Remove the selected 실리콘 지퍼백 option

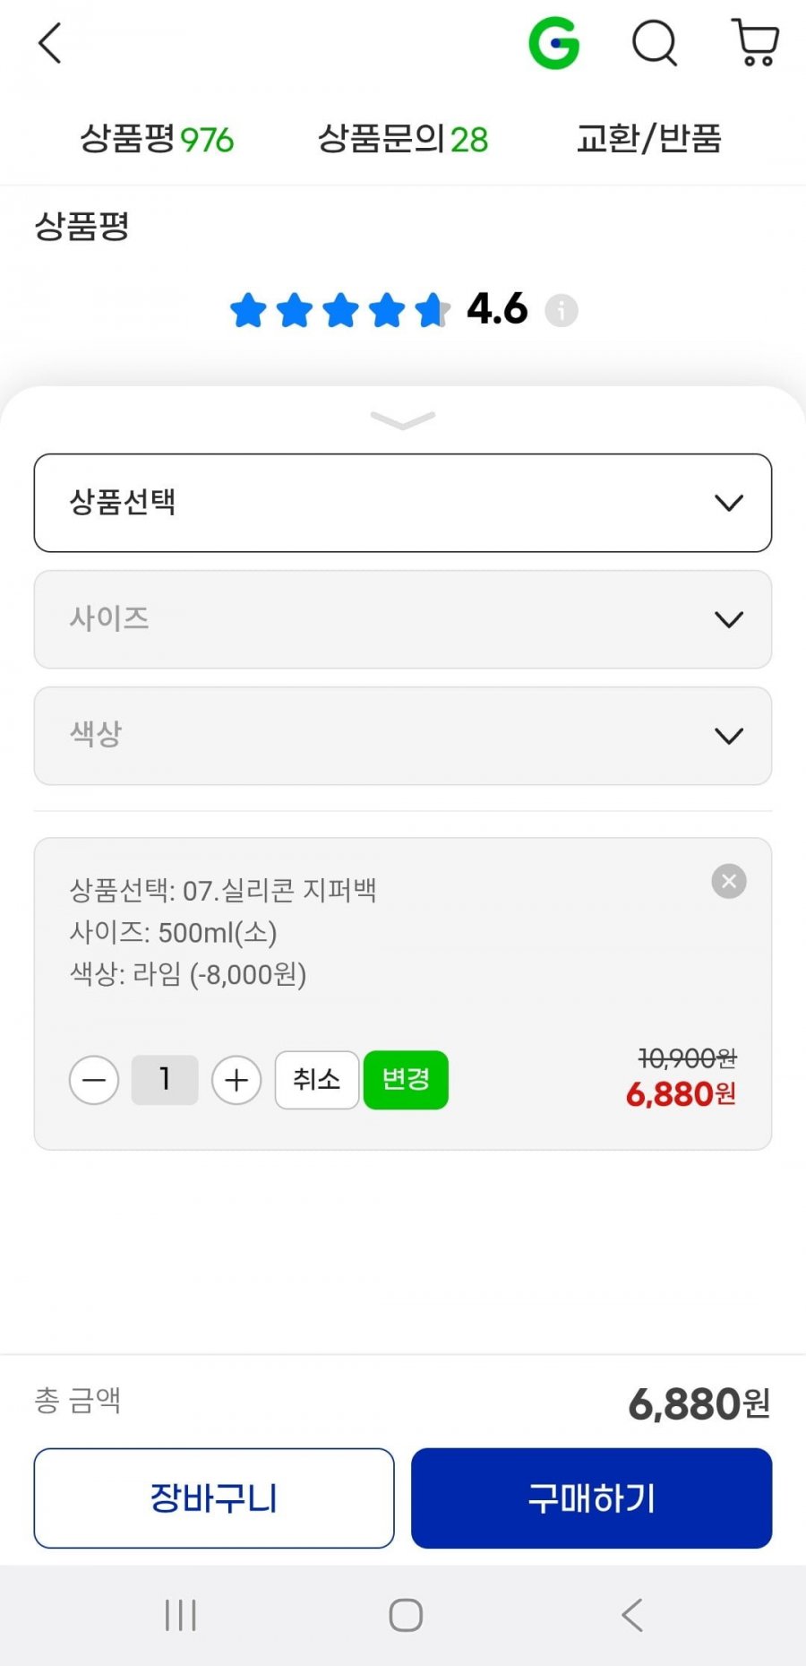(x=729, y=882)
